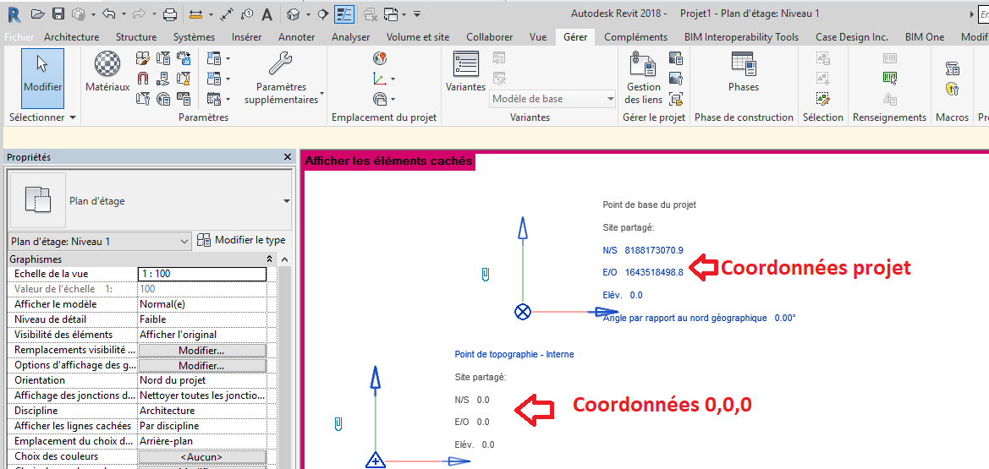The height and width of the screenshot is (469, 989).
Task: Select the Text tool letter A icon
Action: (267, 14)
